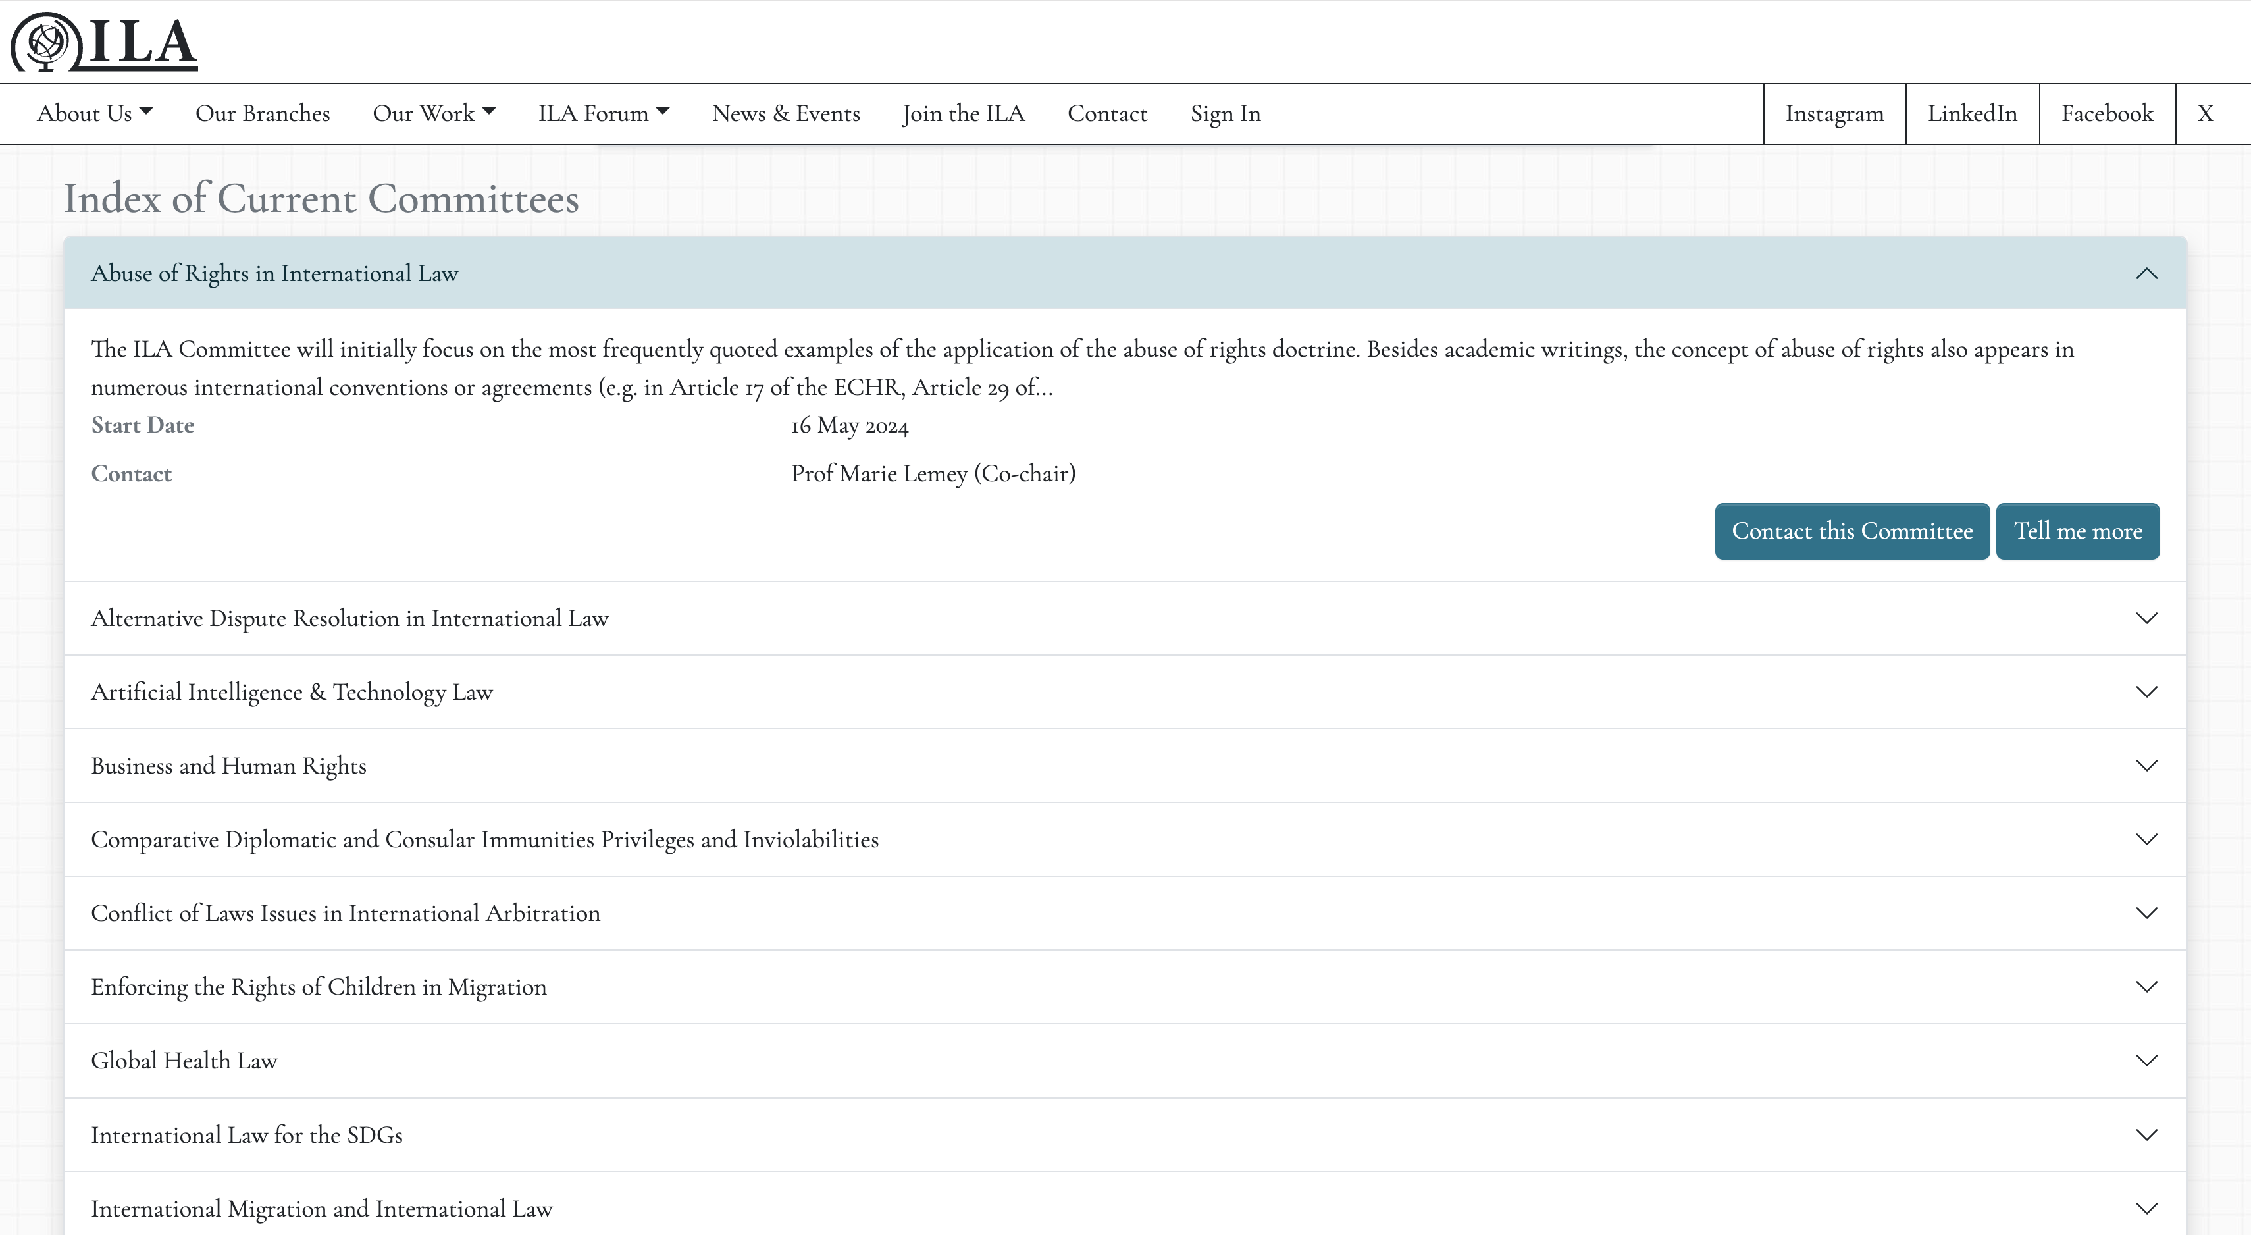Collapse Abuse of Rights in International Law

(1125, 273)
